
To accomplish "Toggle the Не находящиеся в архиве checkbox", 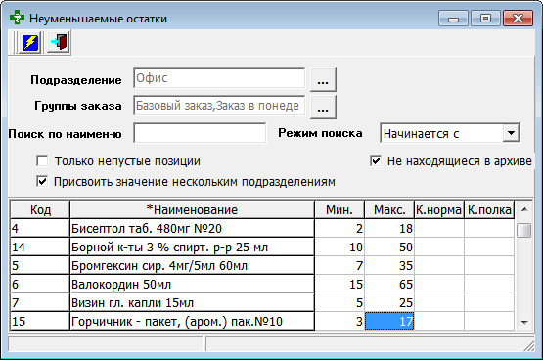I will coord(376,161).
